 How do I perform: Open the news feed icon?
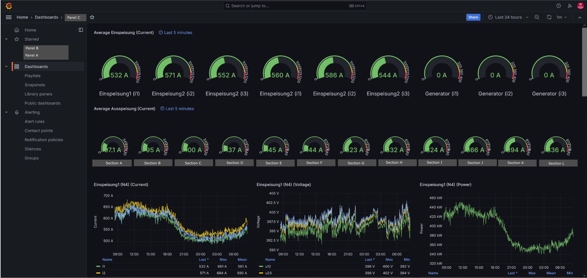coord(570,6)
